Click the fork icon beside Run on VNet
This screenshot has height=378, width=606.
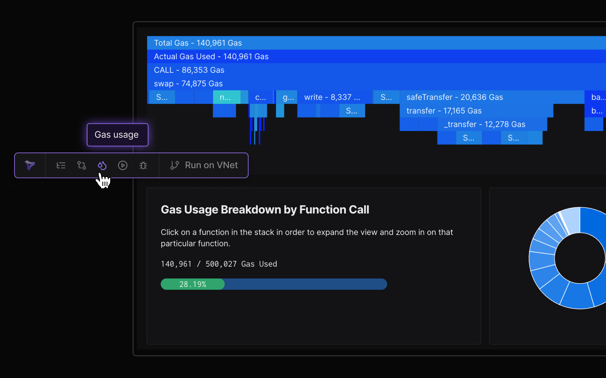coord(175,165)
